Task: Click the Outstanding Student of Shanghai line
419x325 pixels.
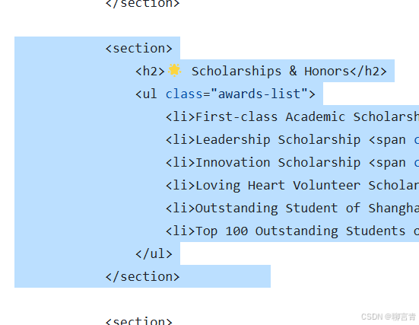Action: coord(292,208)
